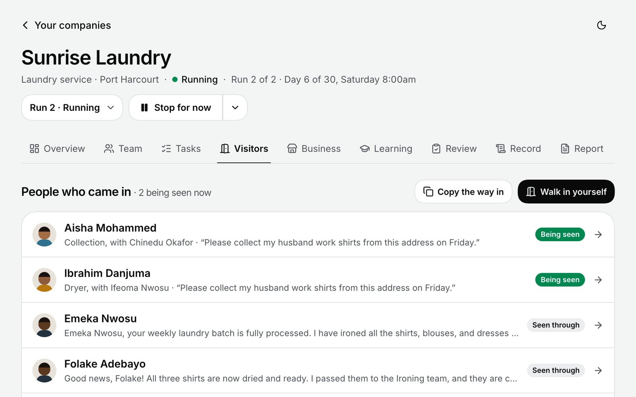Image resolution: width=636 pixels, height=397 pixels.
Task: Open Folake Adebayo's visit arrow
Action: 598,370
